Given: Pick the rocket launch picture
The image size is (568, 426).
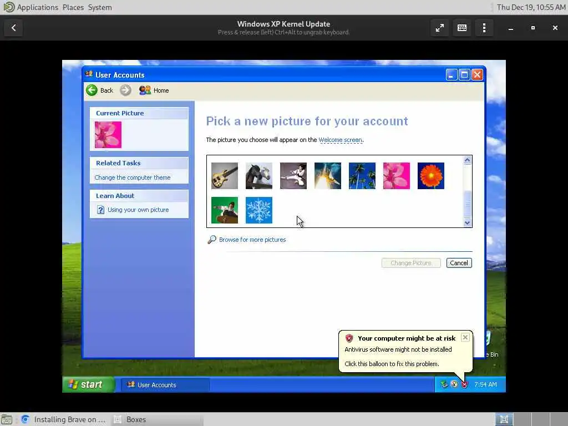Looking at the screenshot, I should [327, 176].
